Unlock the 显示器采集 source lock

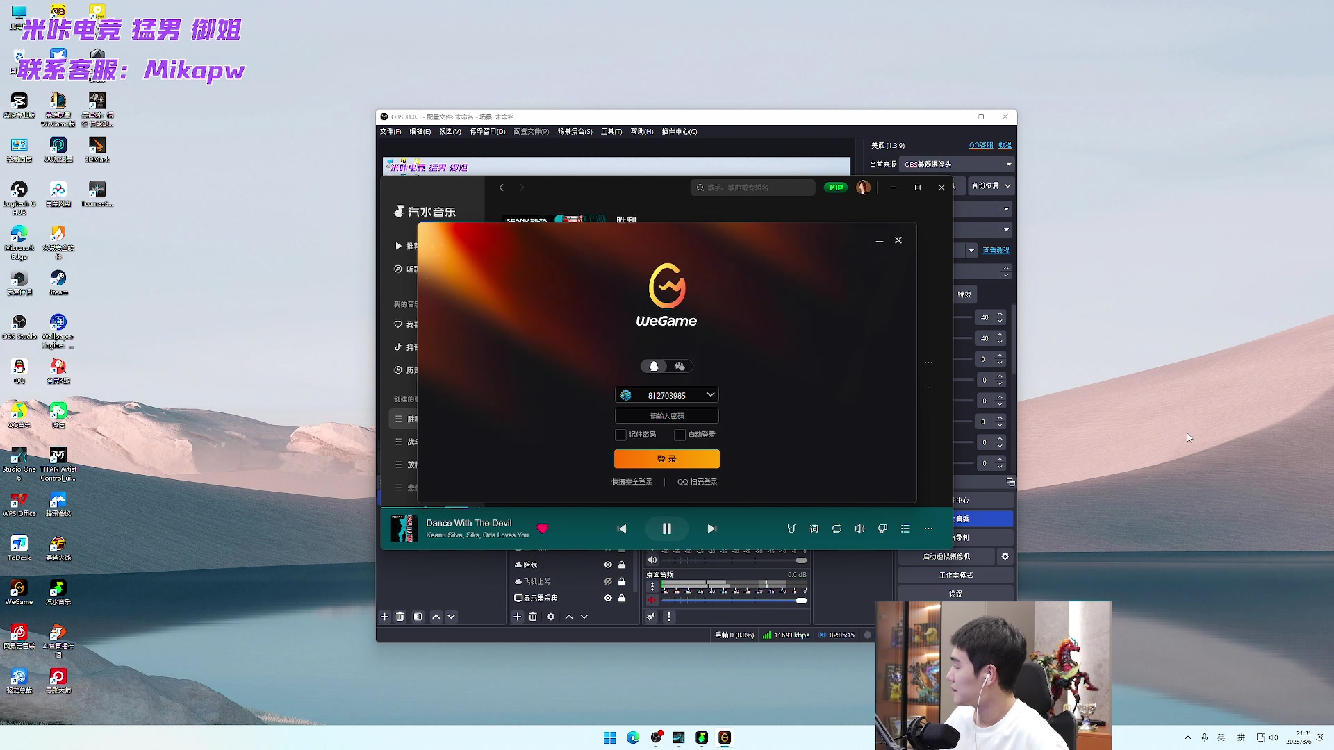pyautogui.click(x=622, y=598)
